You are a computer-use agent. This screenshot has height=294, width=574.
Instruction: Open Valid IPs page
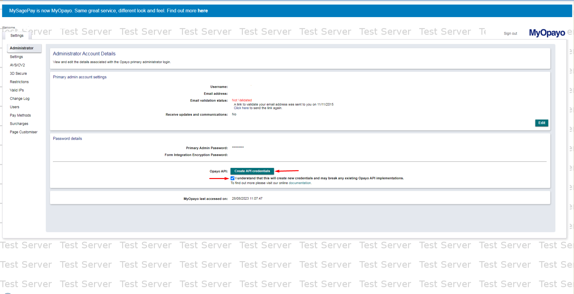(17, 90)
